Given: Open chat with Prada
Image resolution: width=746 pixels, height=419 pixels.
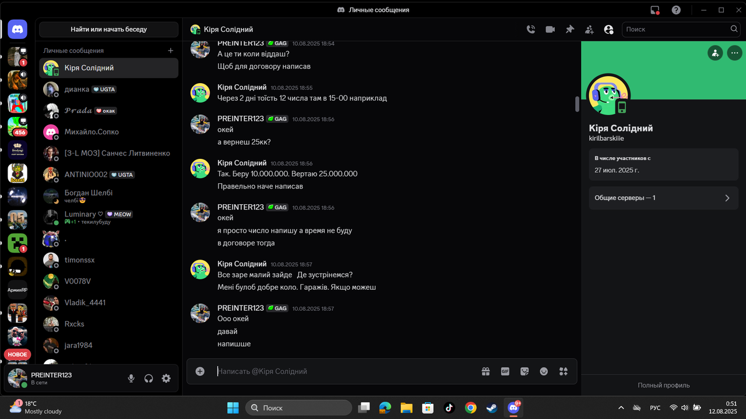Looking at the screenshot, I should point(109,111).
